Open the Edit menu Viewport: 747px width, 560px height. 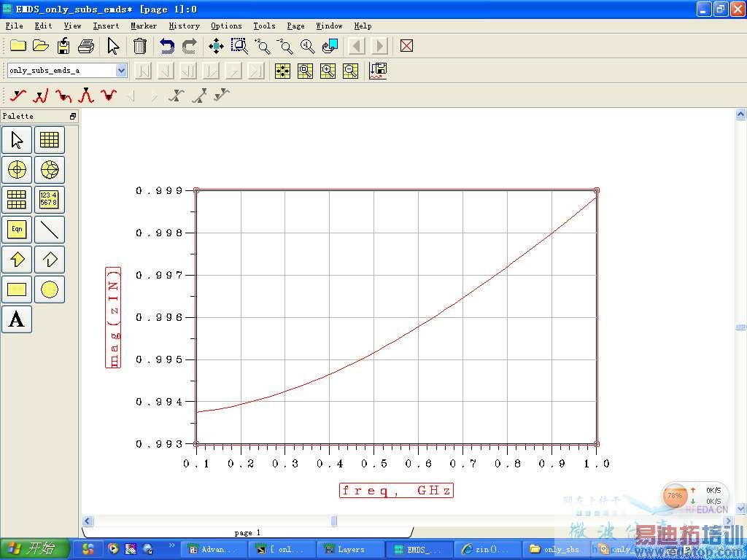pos(43,26)
